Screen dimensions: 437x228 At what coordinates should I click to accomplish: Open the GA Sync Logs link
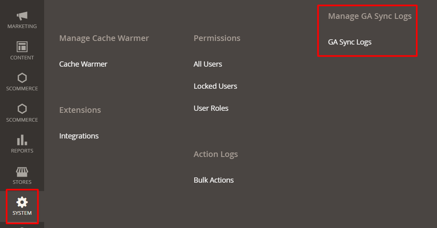[350, 42]
